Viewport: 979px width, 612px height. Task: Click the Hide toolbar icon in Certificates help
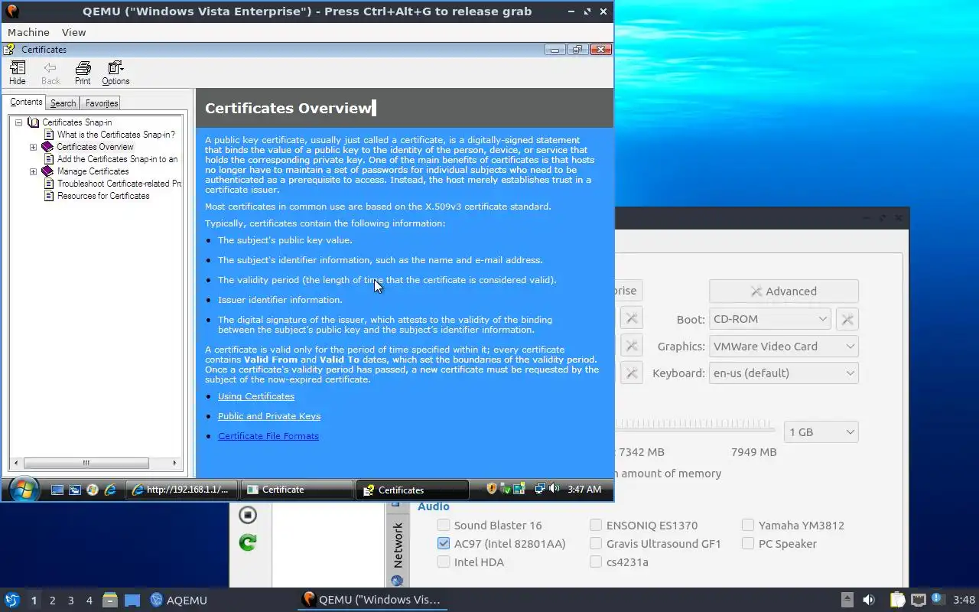[18, 73]
